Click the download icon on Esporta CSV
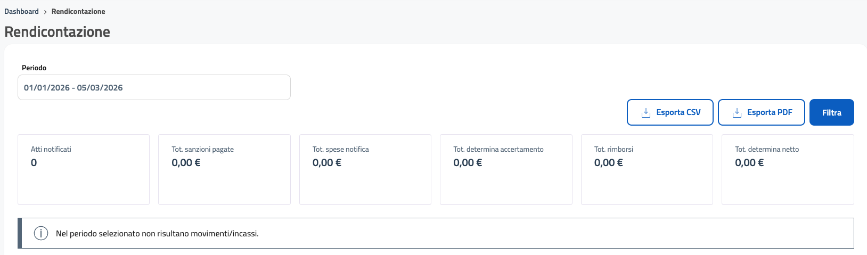Viewport: 867px width, 255px height. point(646,113)
